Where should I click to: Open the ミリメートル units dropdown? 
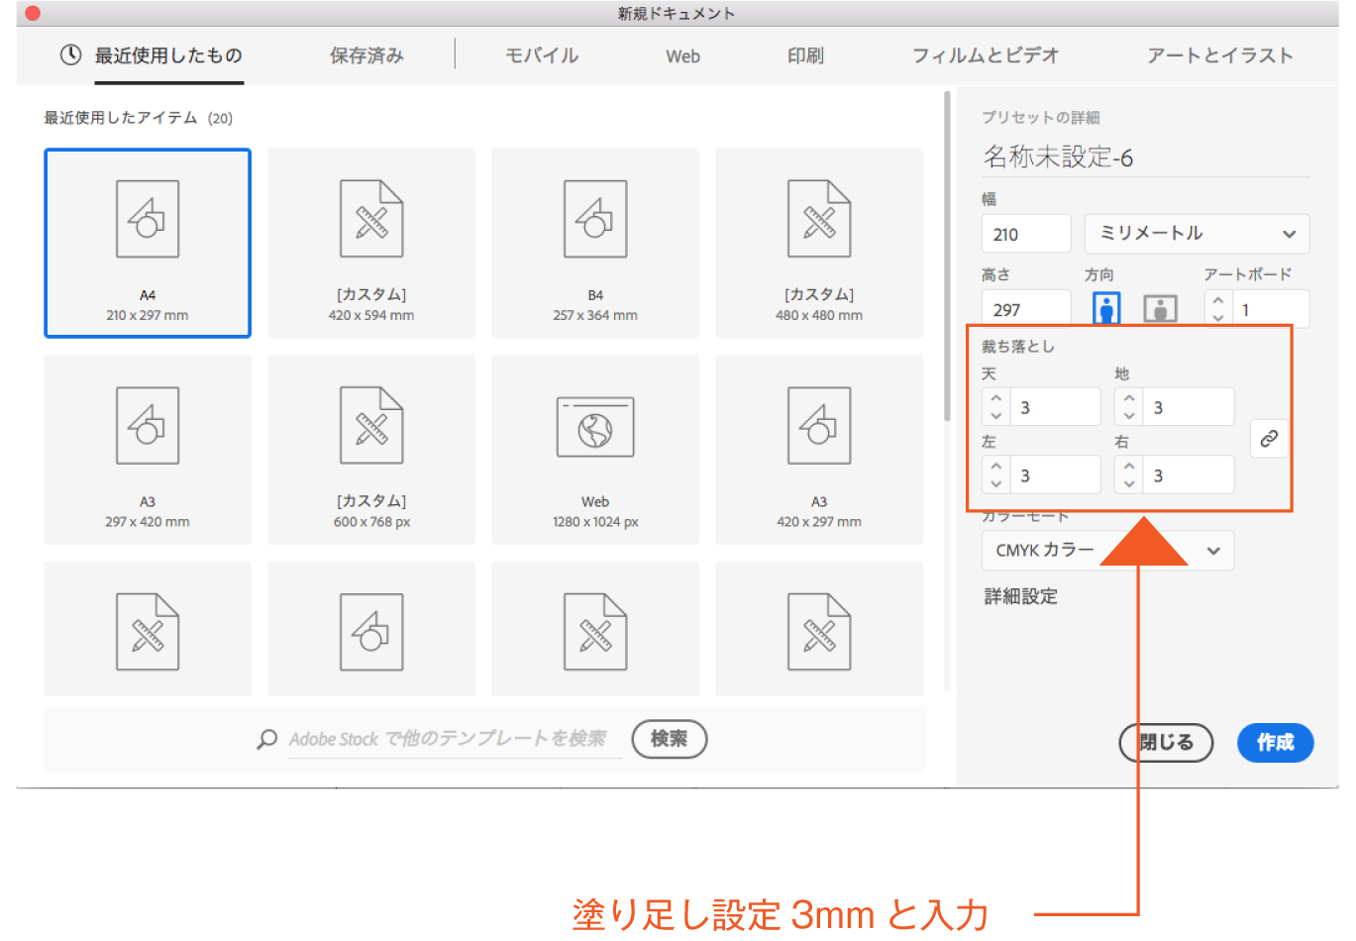click(x=1197, y=234)
